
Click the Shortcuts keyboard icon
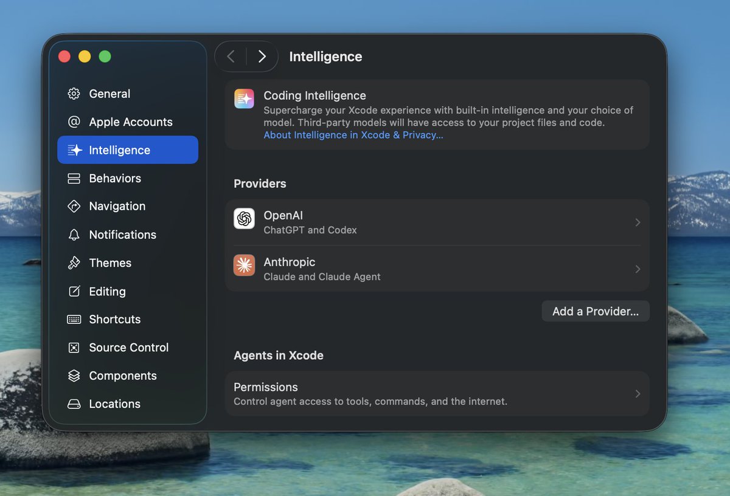click(74, 319)
